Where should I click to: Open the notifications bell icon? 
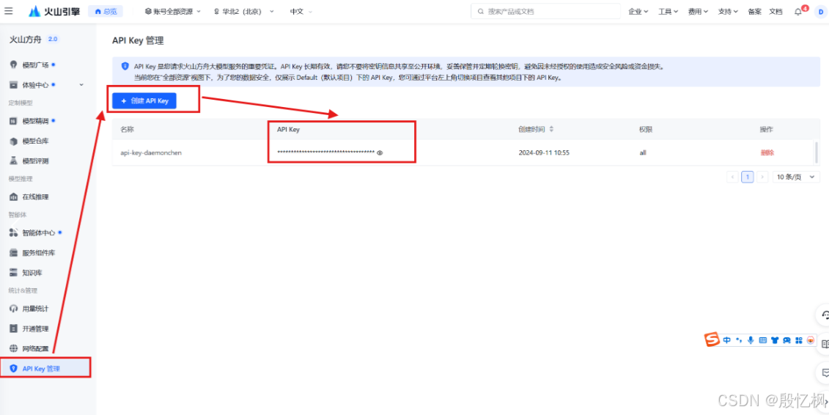pyautogui.click(x=798, y=11)
